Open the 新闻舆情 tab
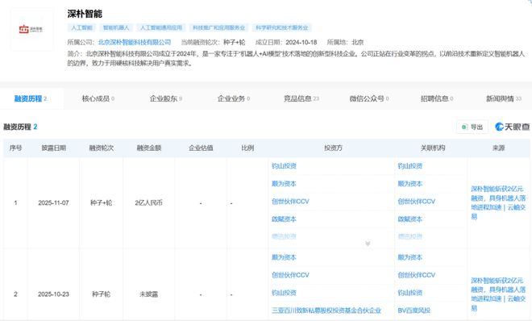Image resolution: width=532 pixels, height=321 pixels. pos(504,98)
